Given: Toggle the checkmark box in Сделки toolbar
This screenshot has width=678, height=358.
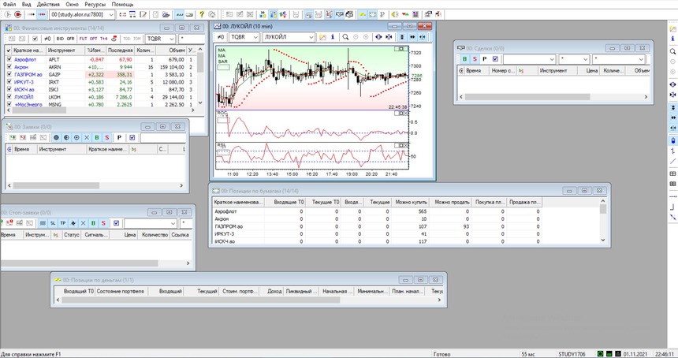Looking at the screenshot, I should click(495, 59).
